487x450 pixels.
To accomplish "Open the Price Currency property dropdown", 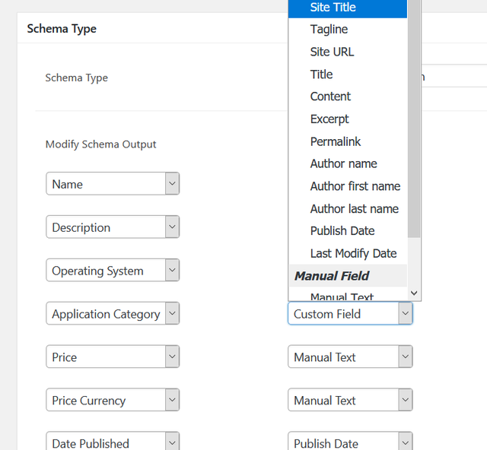I will (x=113, y=400).
